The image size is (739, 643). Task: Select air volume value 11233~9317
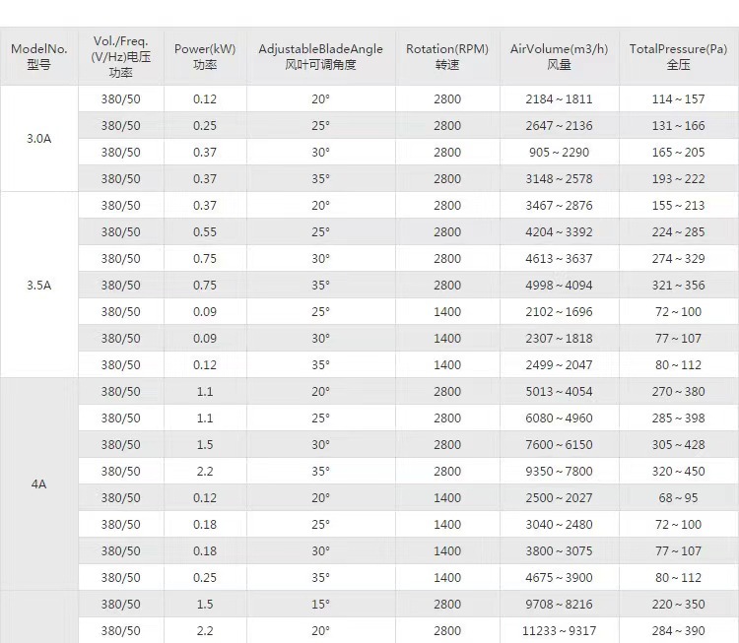[559, 630]
